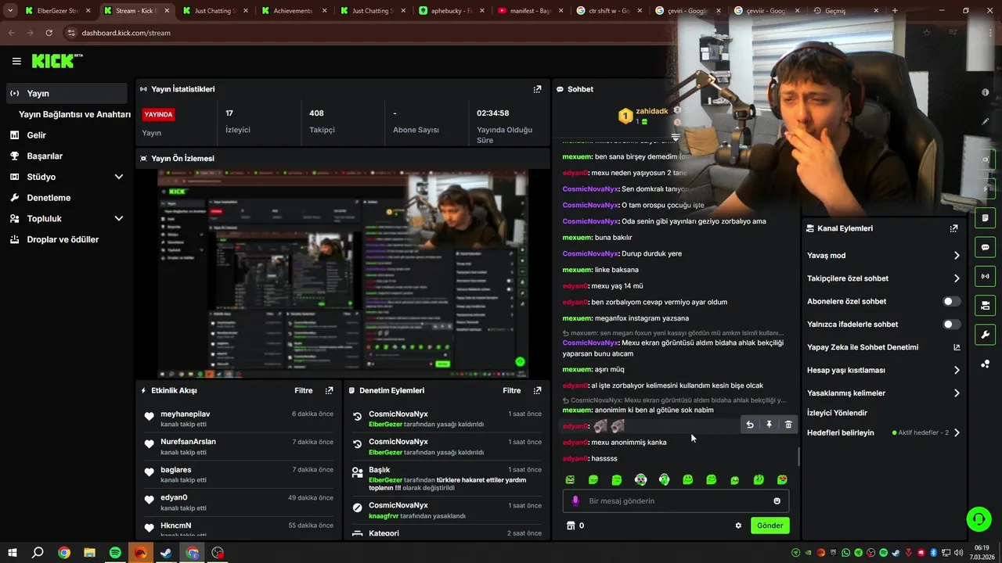Open Yavaş mod options arrow
Image resolution: width=1002 pixels, height=563 pixels.
click(957, 256)
